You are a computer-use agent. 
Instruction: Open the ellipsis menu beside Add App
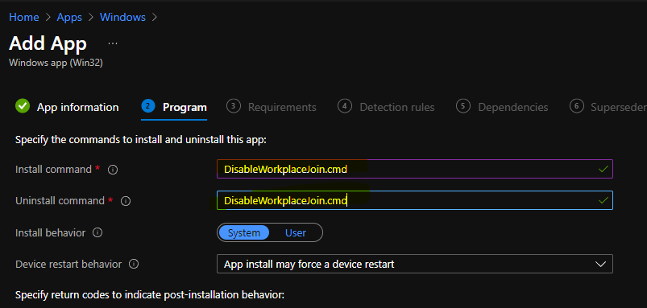[x=113, y=43]
